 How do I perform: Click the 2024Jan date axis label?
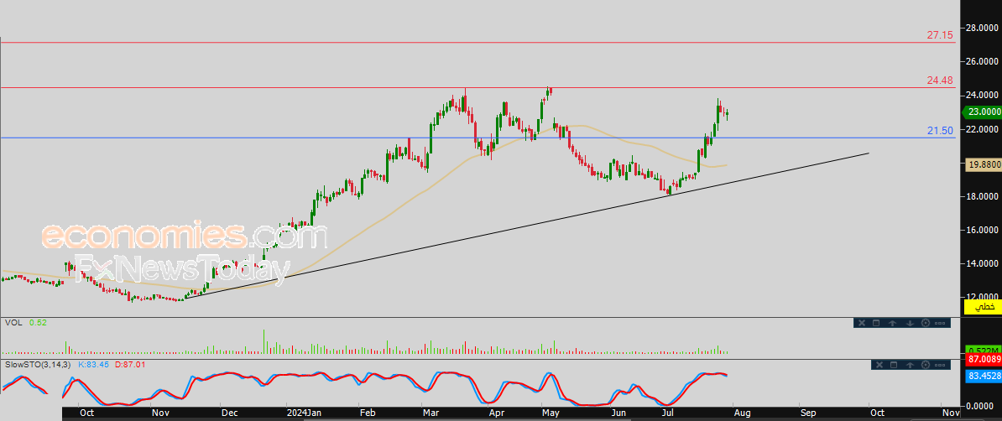304,413
